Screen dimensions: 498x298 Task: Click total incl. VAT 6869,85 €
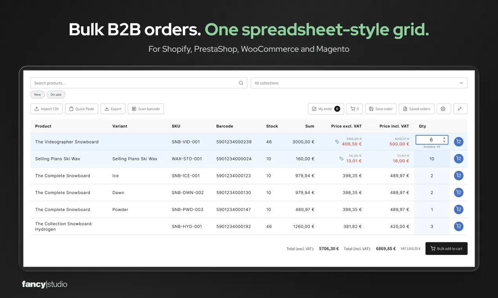coord(386,249)
